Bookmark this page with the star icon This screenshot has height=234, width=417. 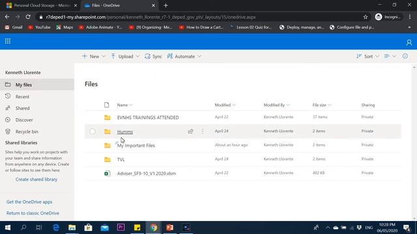click(366, 17)
